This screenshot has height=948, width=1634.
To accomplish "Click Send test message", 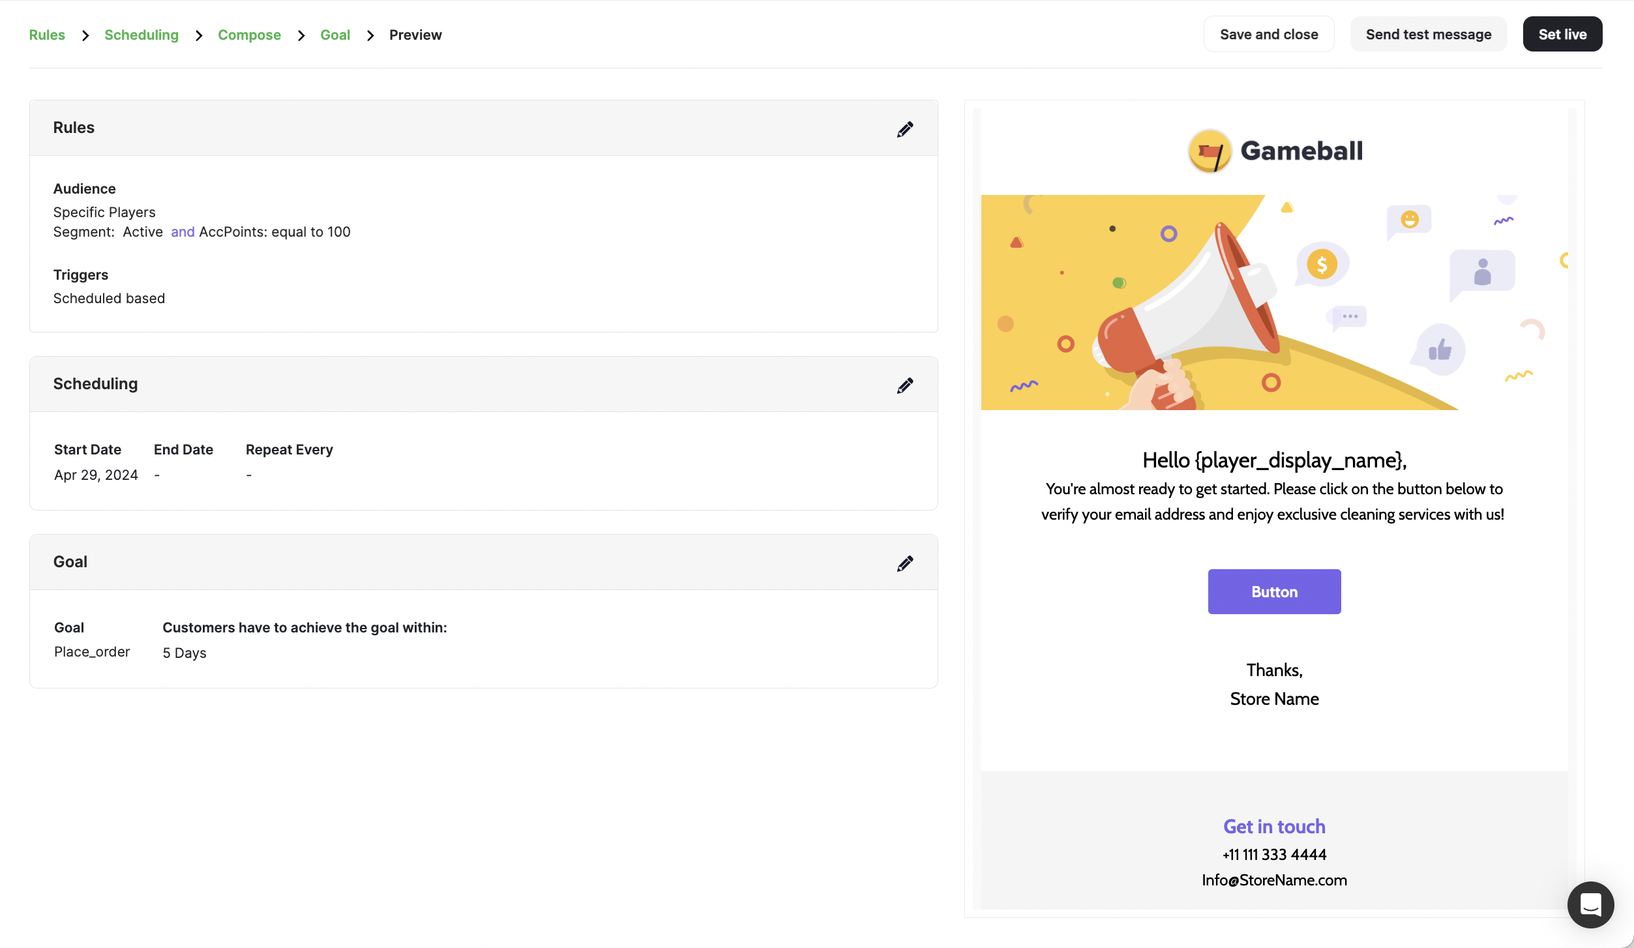I will pyautogui.click(x=1428, y=33).
